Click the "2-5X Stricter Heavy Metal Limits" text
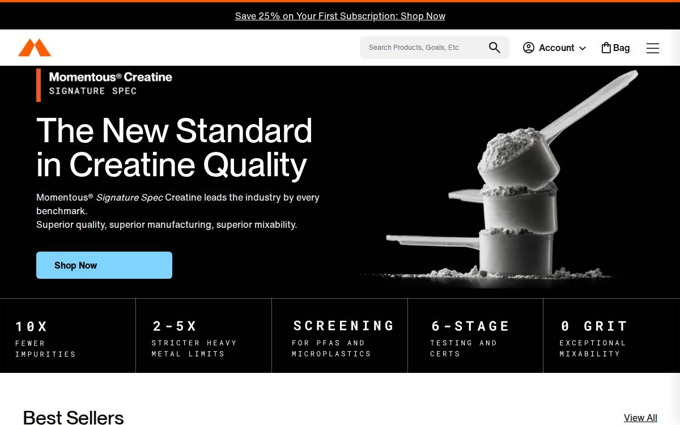The width and height of the screenshot is (680, 425). (194, 339)
